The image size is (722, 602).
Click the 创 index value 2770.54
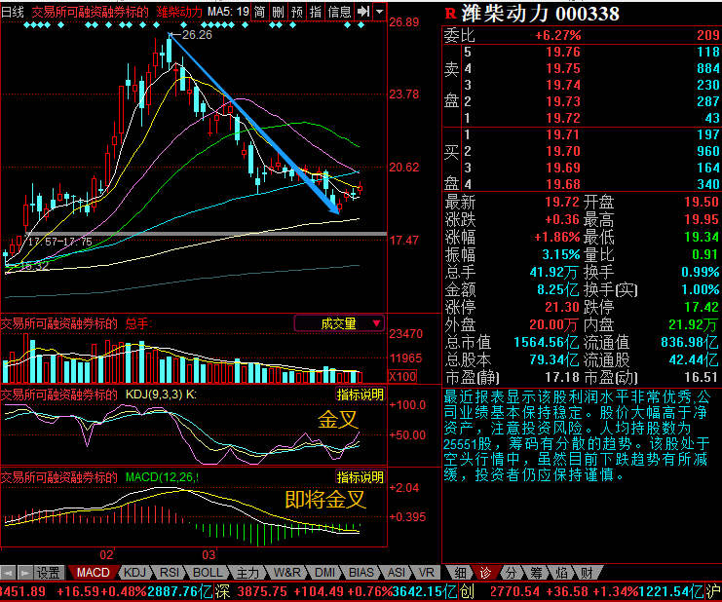pyautogui.click(x=514, y=591)
